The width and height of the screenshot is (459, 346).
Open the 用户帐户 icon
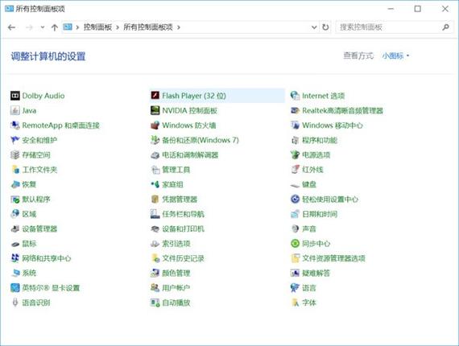(155, 288)
